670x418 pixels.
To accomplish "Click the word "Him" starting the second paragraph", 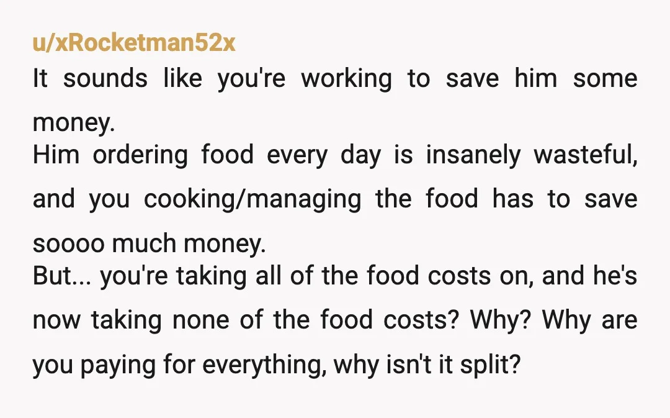I will 56,155.
